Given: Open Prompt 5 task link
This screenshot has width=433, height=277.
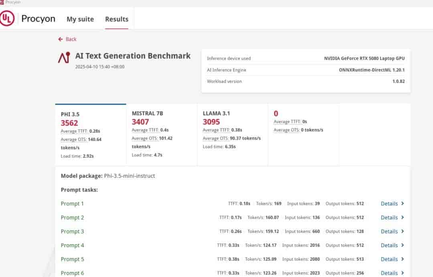Looking at the screenshot, I should click(72, 259).
